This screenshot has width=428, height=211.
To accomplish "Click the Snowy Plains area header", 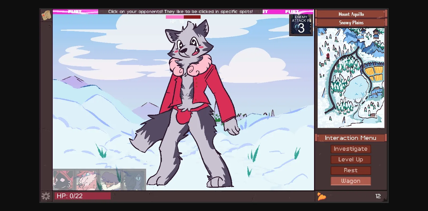I will (x=351, y=23).
